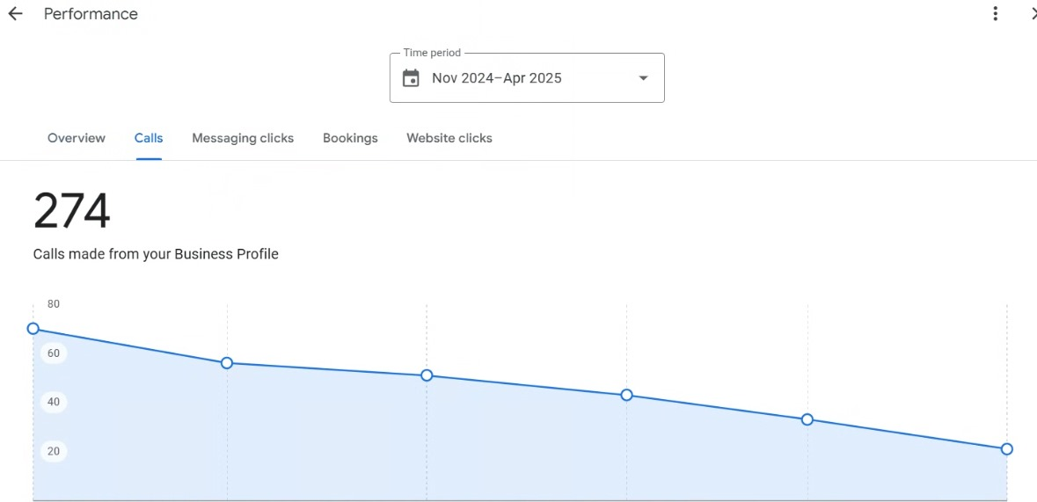The image size is (1037, 502).
Task: Open the three-dot more options menu
Action: (995, 14)
